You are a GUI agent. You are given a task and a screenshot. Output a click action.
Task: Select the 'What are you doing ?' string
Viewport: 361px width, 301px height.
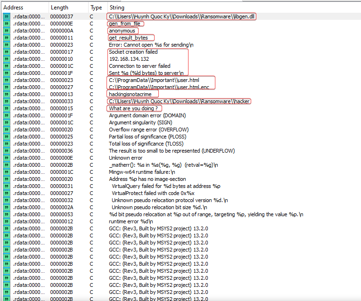click(x=133, y=108)
